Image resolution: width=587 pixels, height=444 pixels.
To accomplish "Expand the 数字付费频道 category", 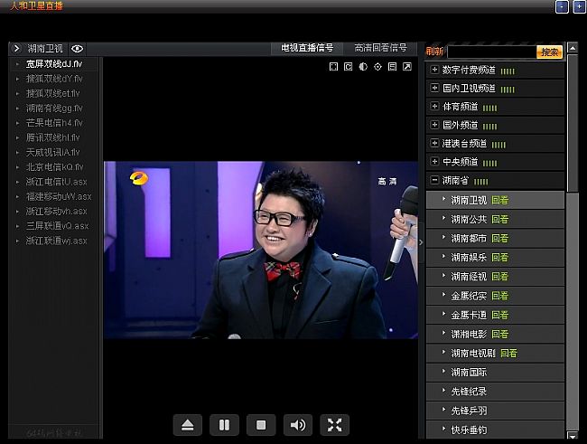I will 434,70.
